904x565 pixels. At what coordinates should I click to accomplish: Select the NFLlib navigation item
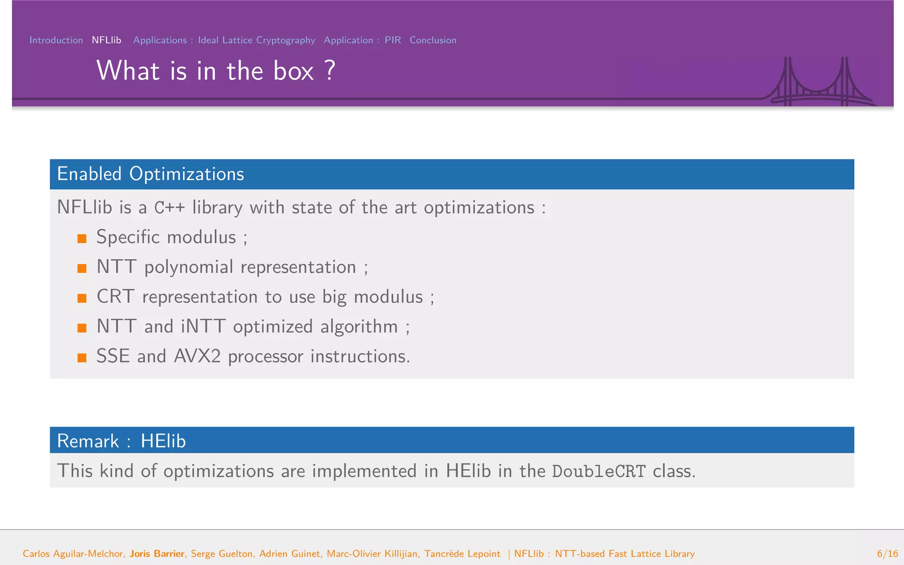[106, 40]
